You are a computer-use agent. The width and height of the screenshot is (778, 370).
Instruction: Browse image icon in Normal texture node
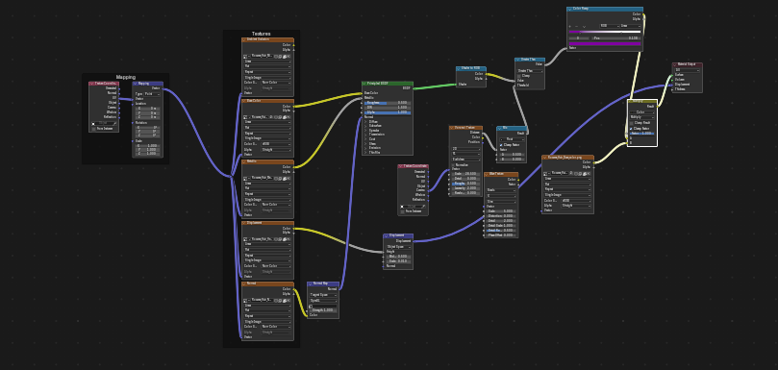[x=245, y=300]
